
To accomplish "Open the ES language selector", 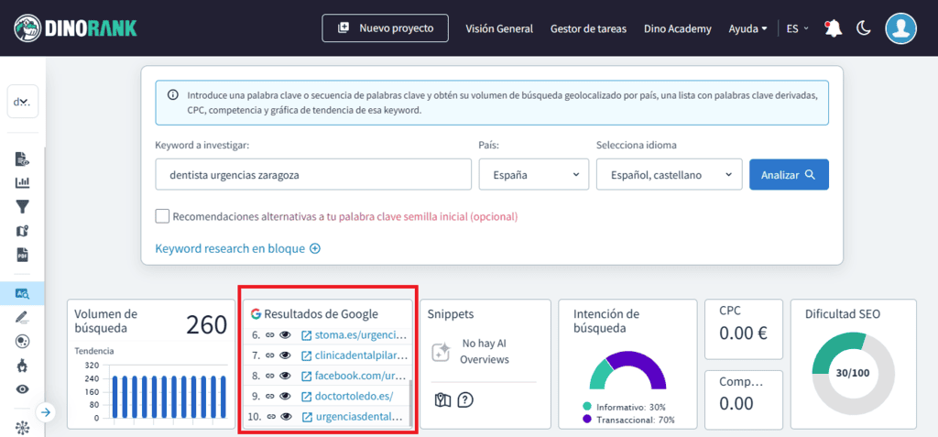I will [x=798, y=28].
